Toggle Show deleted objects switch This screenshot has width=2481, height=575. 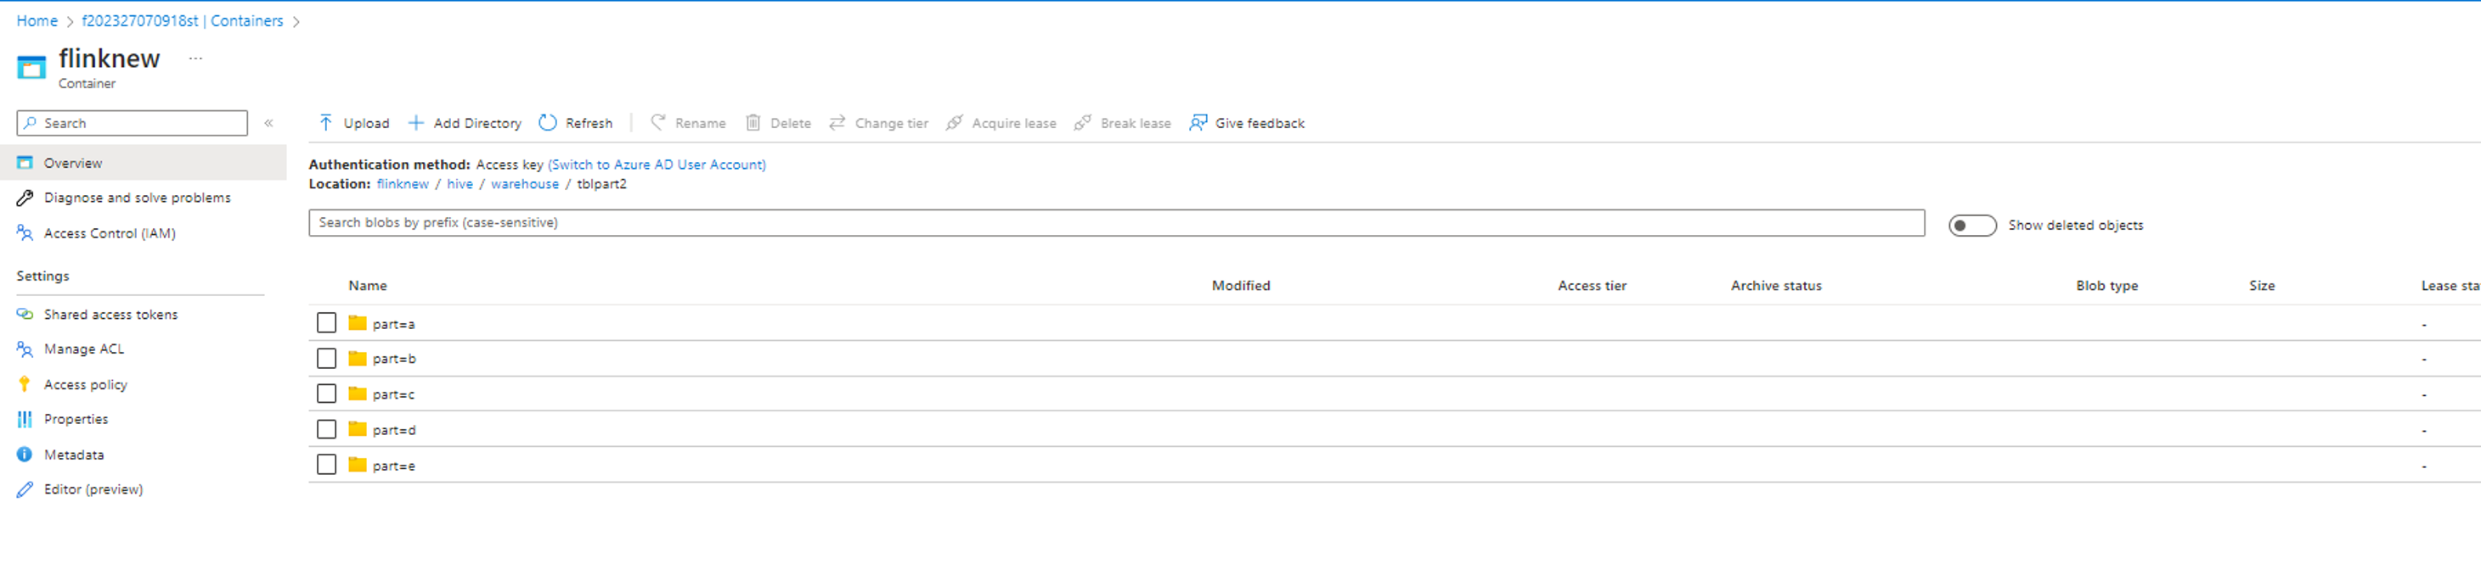(x=1971, y=225)
